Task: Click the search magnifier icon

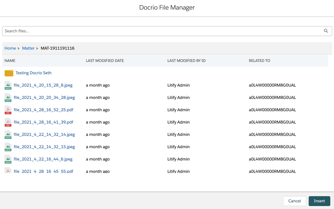Action: [326, 31]
